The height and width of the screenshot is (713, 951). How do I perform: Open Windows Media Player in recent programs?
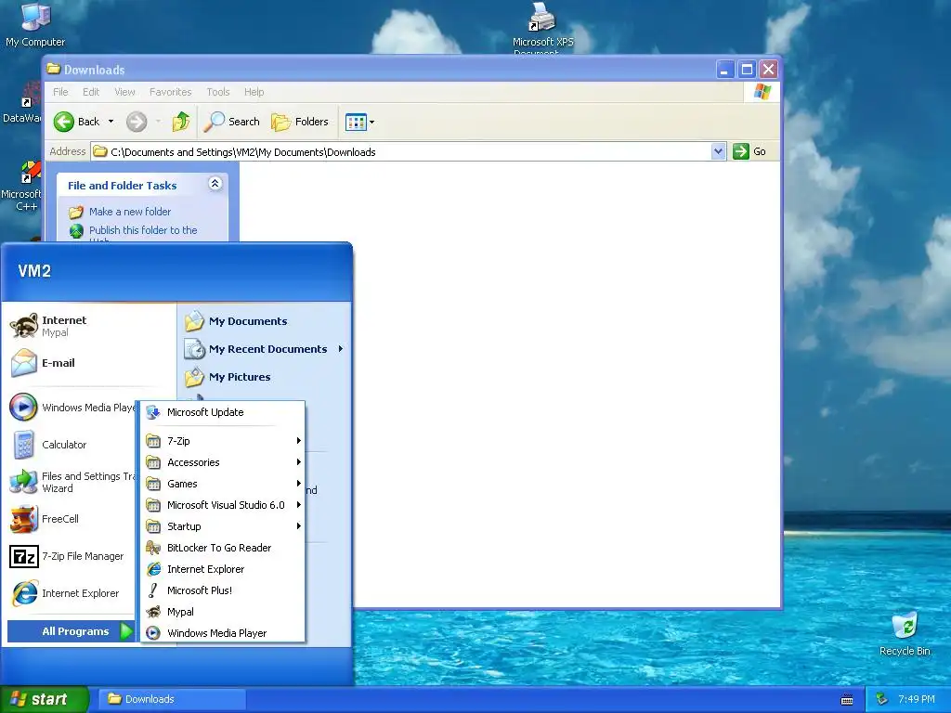coord(71,408)
